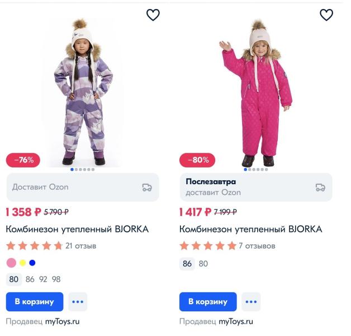Image resolution: width=351 pixels, height=336 pixels.
Task: Open the left card's myToys.ru seller link
Action: (x=62, y=322)
